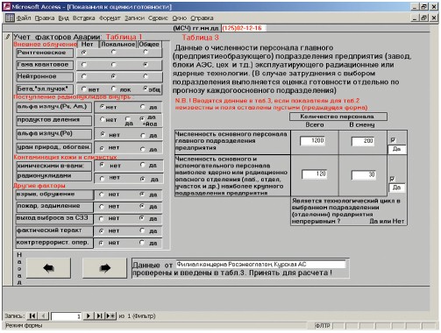The image size is (441, 333).
Task: Select 'общ' for Бета эл.пучок
Action: coord(146,89)
